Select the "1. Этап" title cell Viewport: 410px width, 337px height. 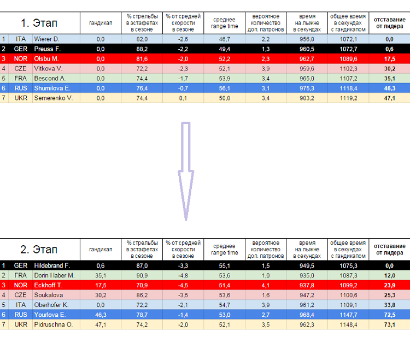38,23
